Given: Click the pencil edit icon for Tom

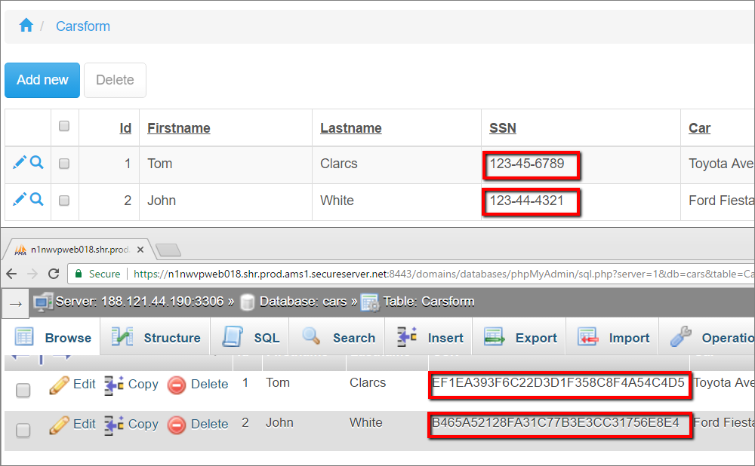Looking at the screenshot, I should 20,162.
